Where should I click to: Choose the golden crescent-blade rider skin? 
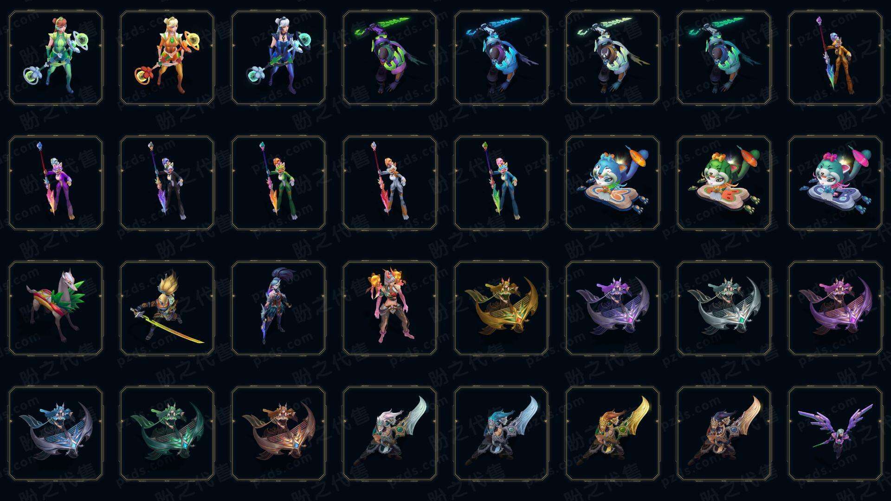click(x=501, y=308)
